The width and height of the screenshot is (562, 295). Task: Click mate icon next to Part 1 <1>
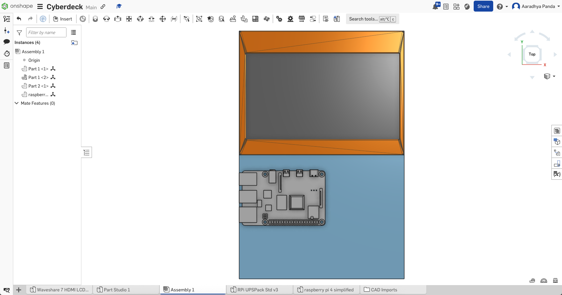tap(53, 69)
